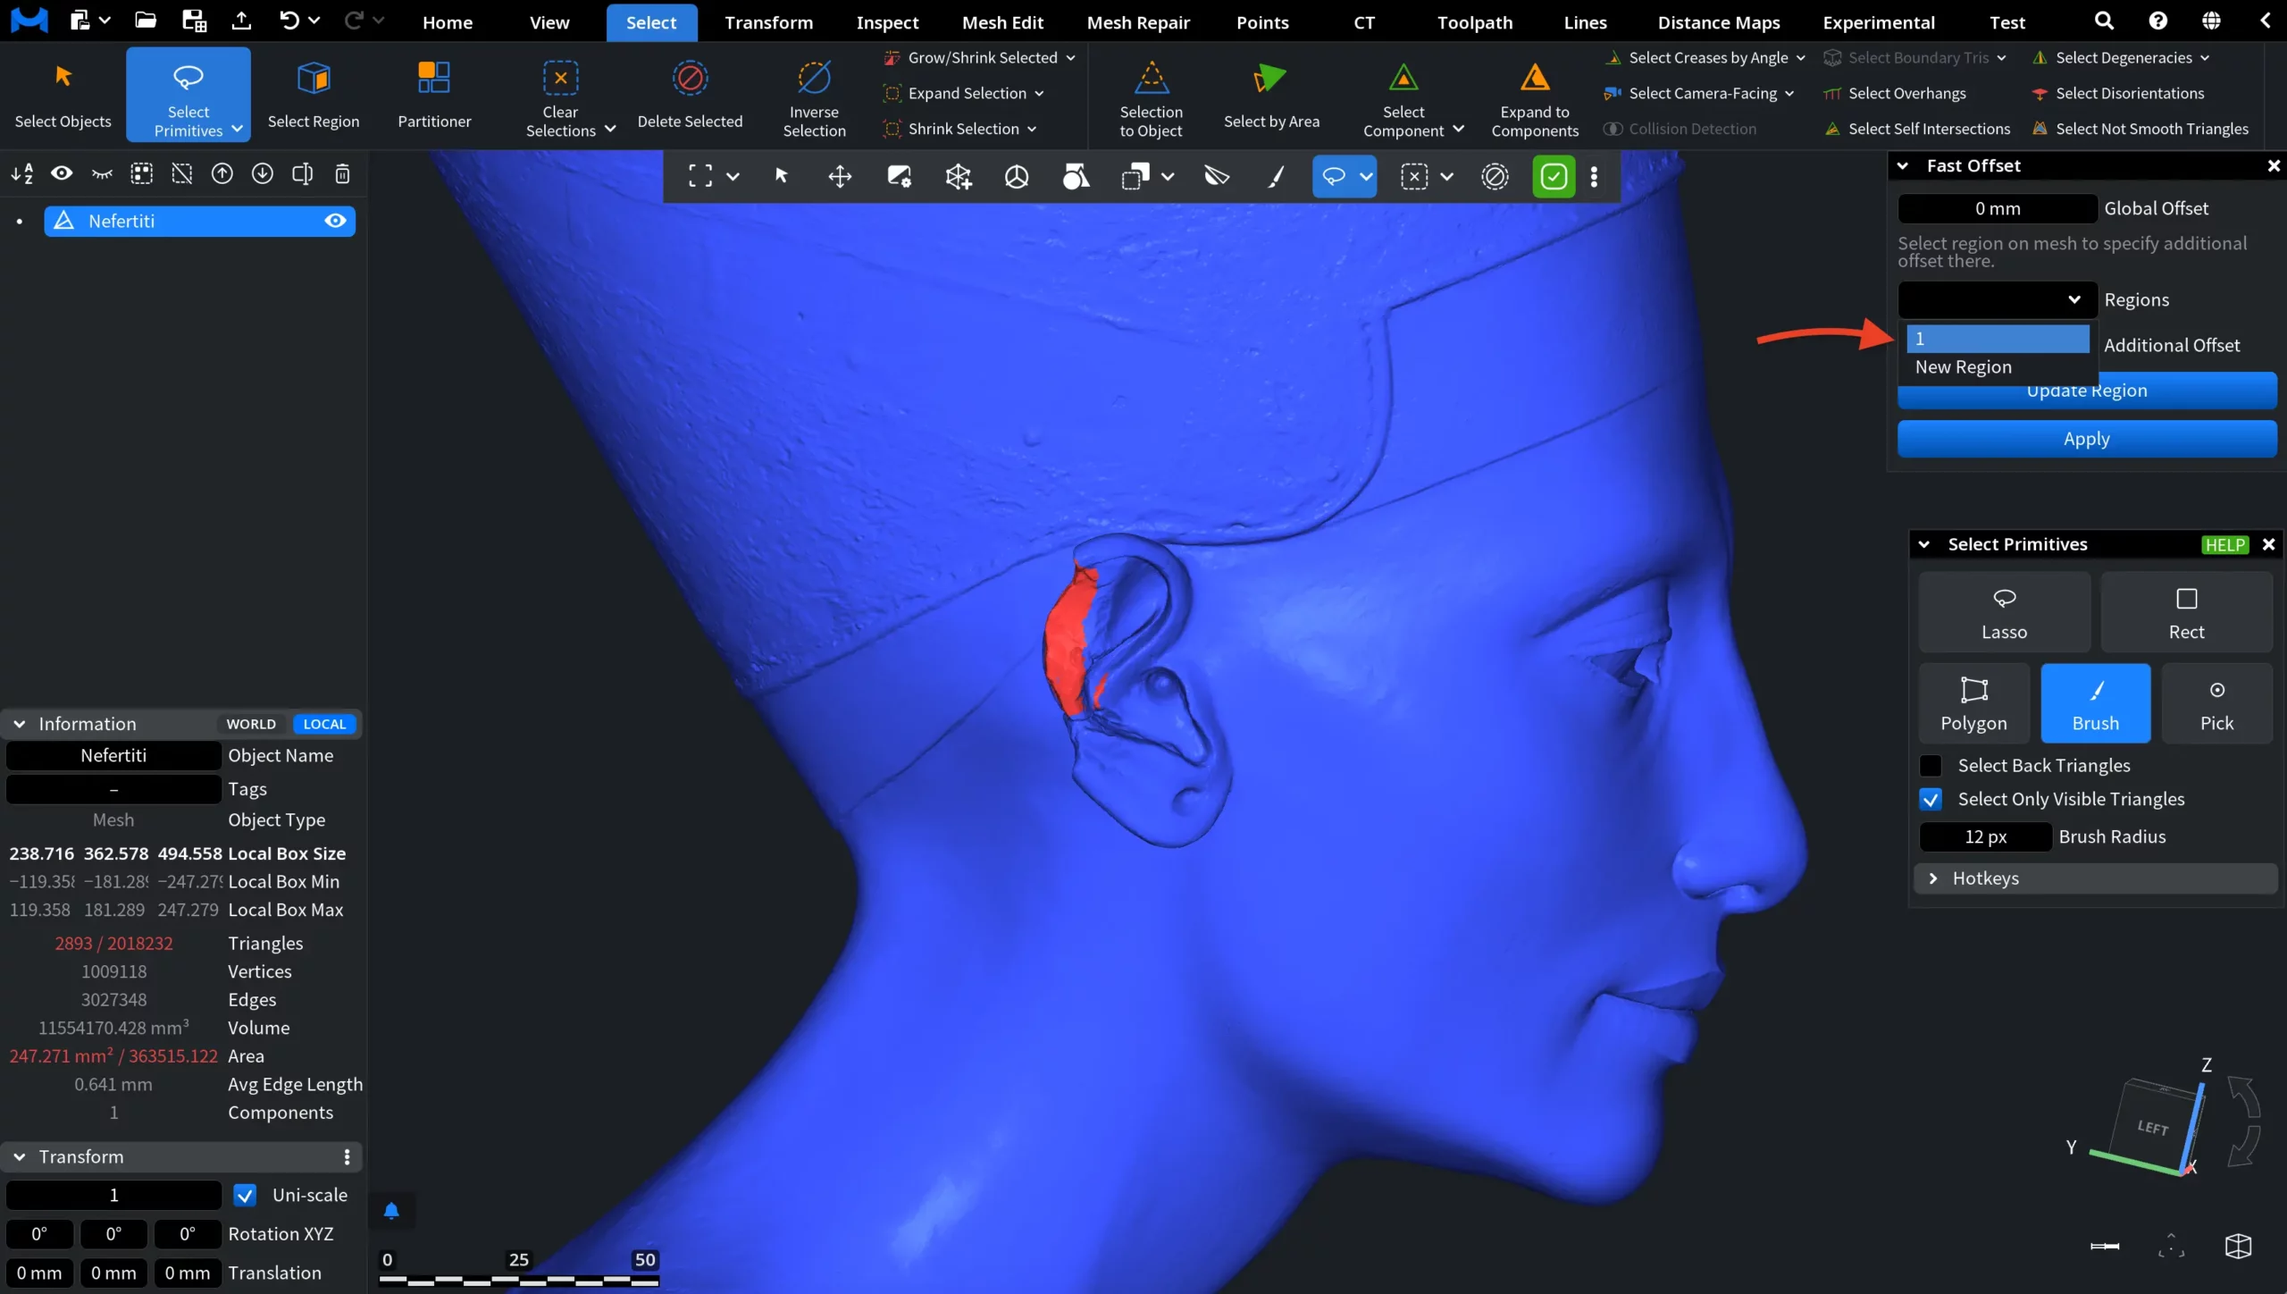Viewport: 2287px width, 1294px height.
Task: Switch to the Transform tab
Action: click(768, 22)
